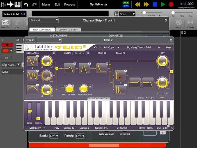Start recording with the red record button

(171, 5)
